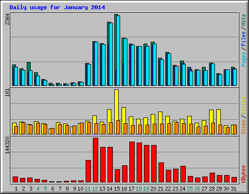Click green weekend day 11 label
Image resolution: width=249 pixels, height=194 pixels.
point(88,189)
